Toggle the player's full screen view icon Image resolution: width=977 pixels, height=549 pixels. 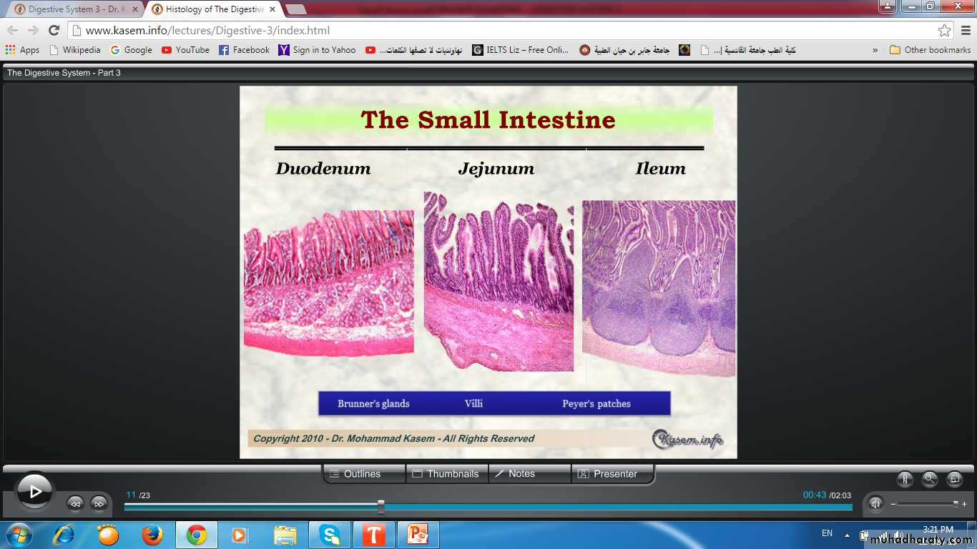pos(954,479)
